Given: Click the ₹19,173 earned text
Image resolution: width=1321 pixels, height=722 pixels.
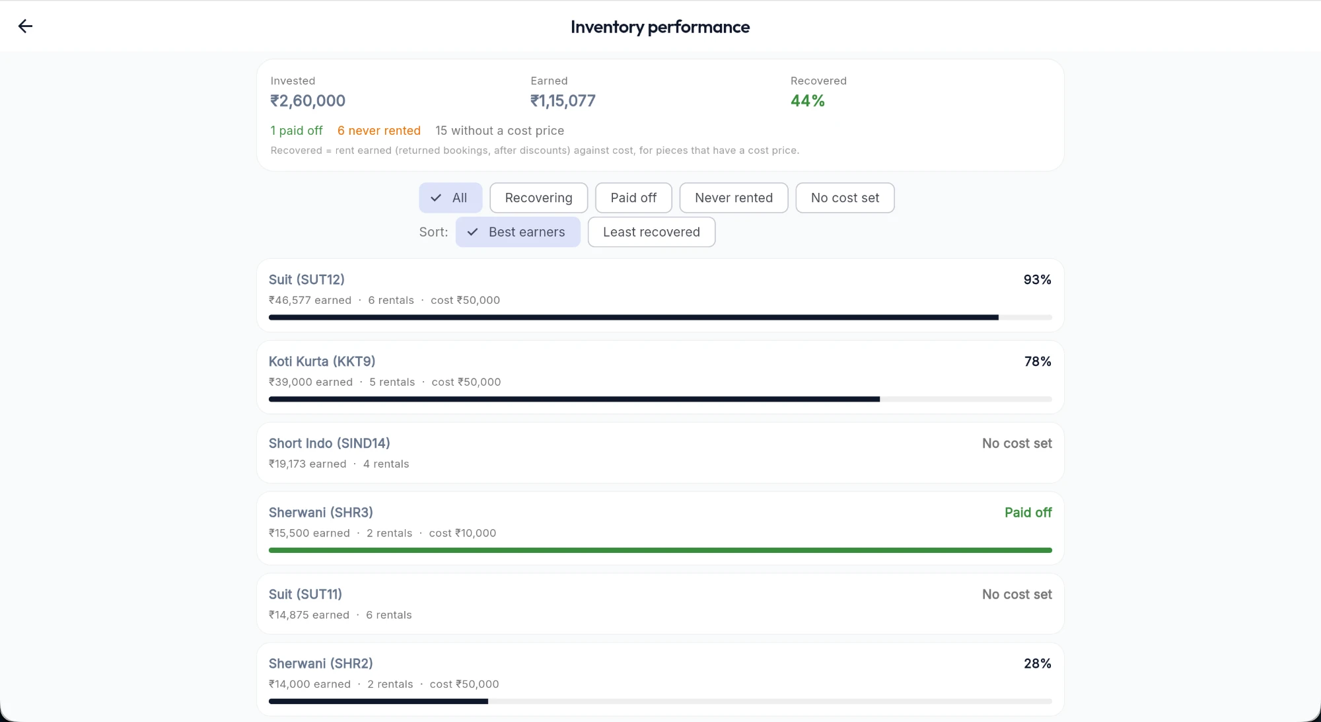Looking at the screenshot, I should [307, 464].
